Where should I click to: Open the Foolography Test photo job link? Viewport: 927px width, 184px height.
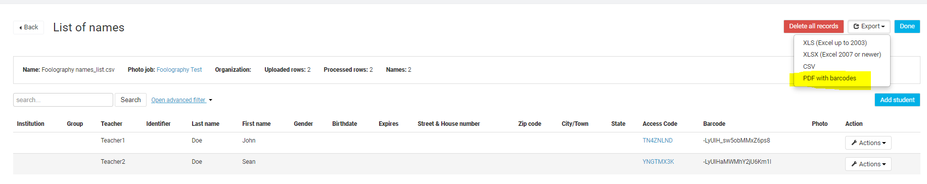179,70
